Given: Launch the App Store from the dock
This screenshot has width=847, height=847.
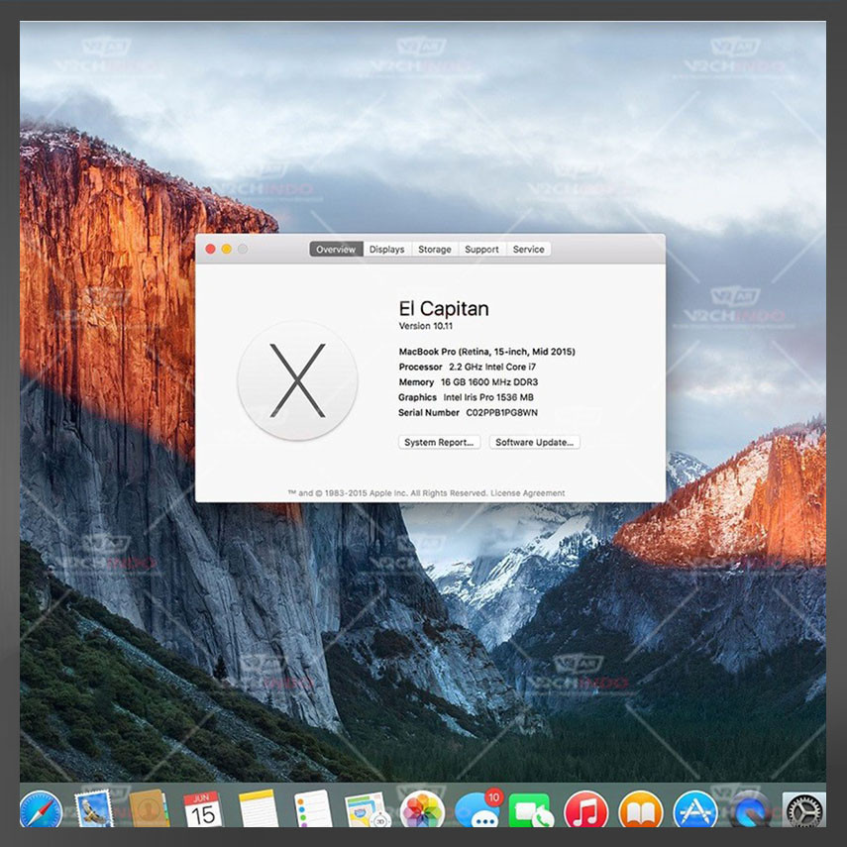Looking at the screenshot, I should click(694, 810).
